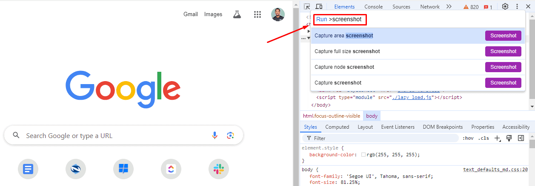Select html.focus-outline-visible breadcrumb

pos(332,116)
